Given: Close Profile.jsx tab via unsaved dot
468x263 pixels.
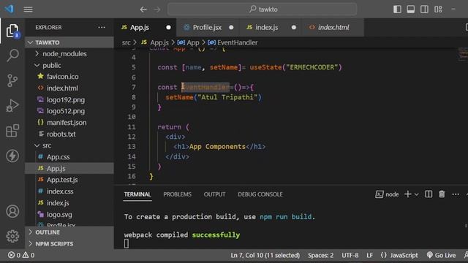Looking at the screenshot, I should click(231, 28).
